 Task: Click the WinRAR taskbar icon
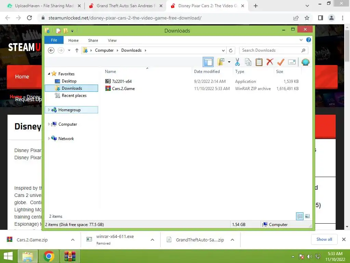click(70, 256)
